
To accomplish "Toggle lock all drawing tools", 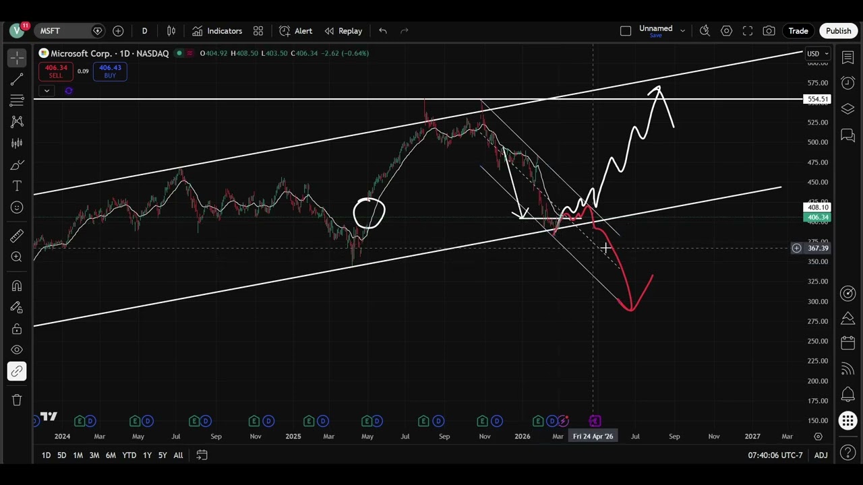I will click(17, 329).
